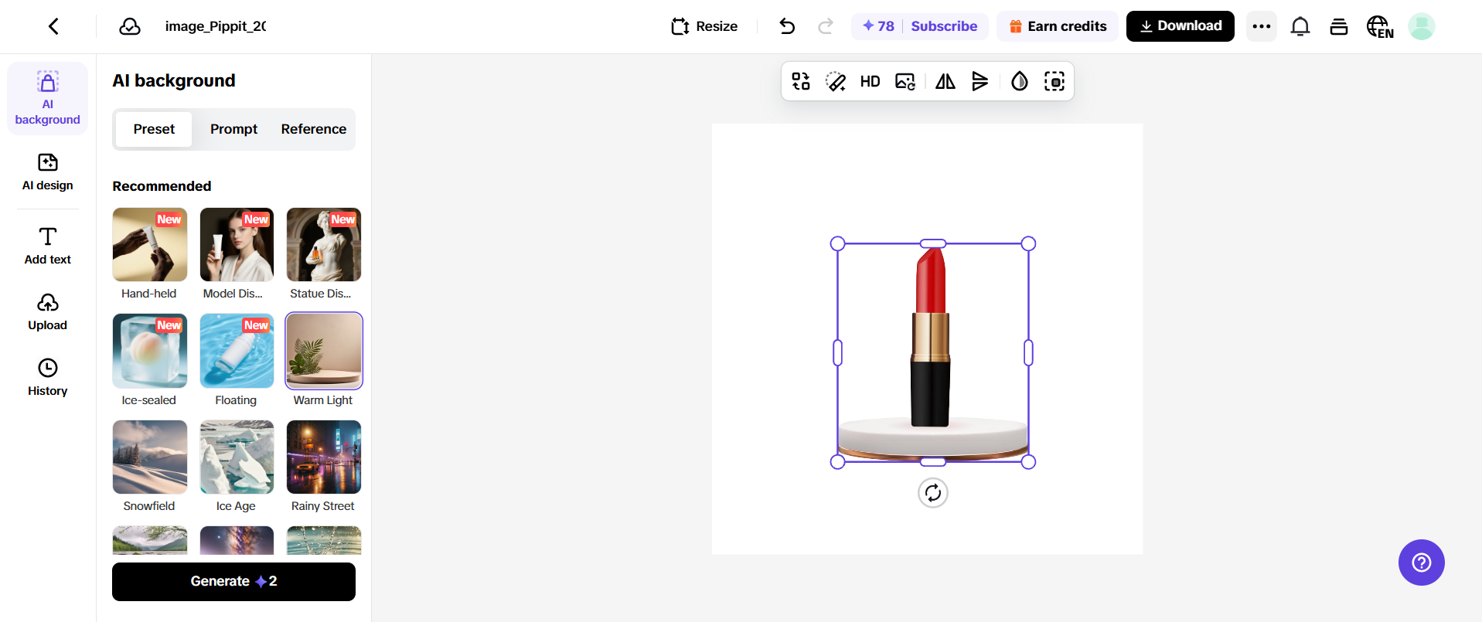
Task: Click the back arrow icon
Action: click(53, 26)
